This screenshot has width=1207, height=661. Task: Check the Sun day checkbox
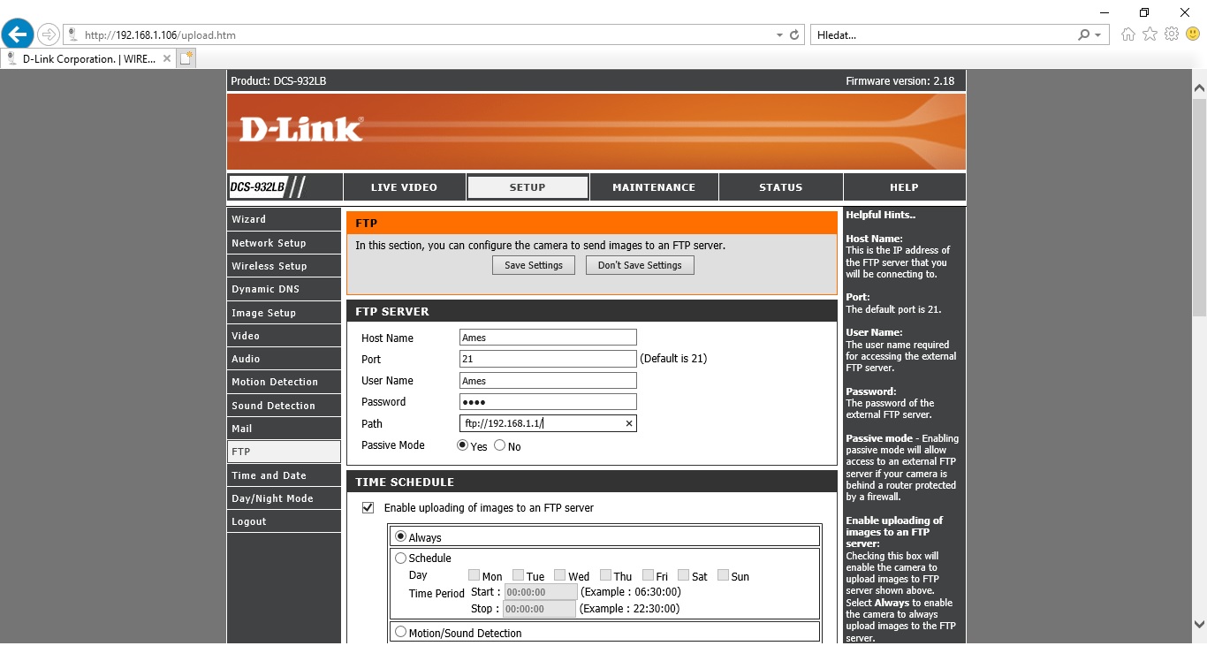coord(724,575)
